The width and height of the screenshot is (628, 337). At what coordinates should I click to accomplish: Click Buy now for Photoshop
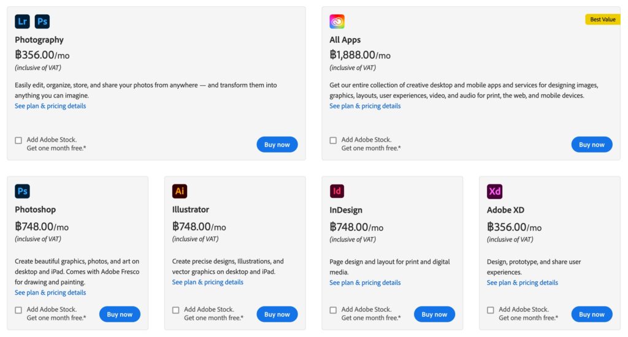(x=120, y=314)
